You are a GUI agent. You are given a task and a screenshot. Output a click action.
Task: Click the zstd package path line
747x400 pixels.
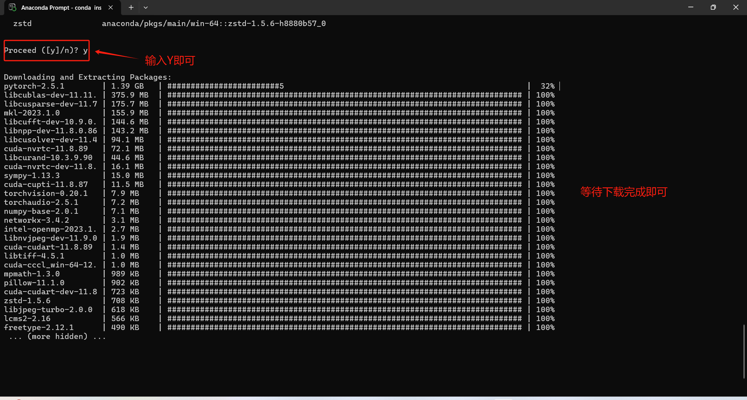click(x=170, y=23)
